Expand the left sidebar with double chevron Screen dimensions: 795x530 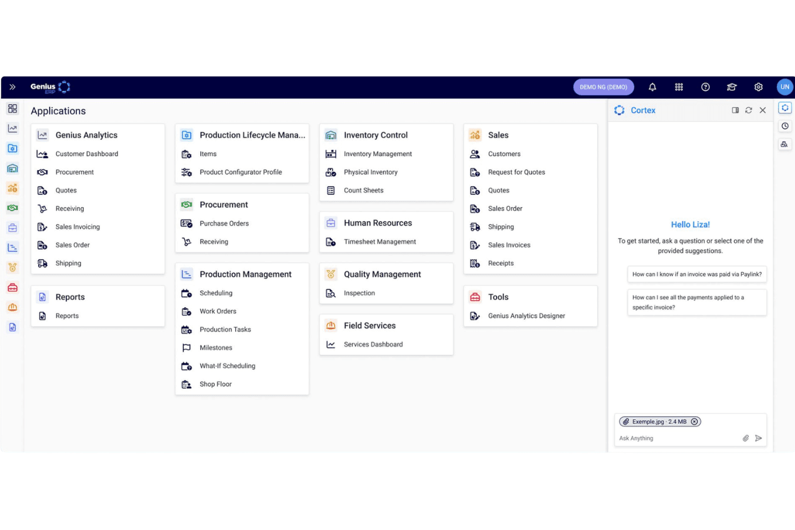click(12, 87)
